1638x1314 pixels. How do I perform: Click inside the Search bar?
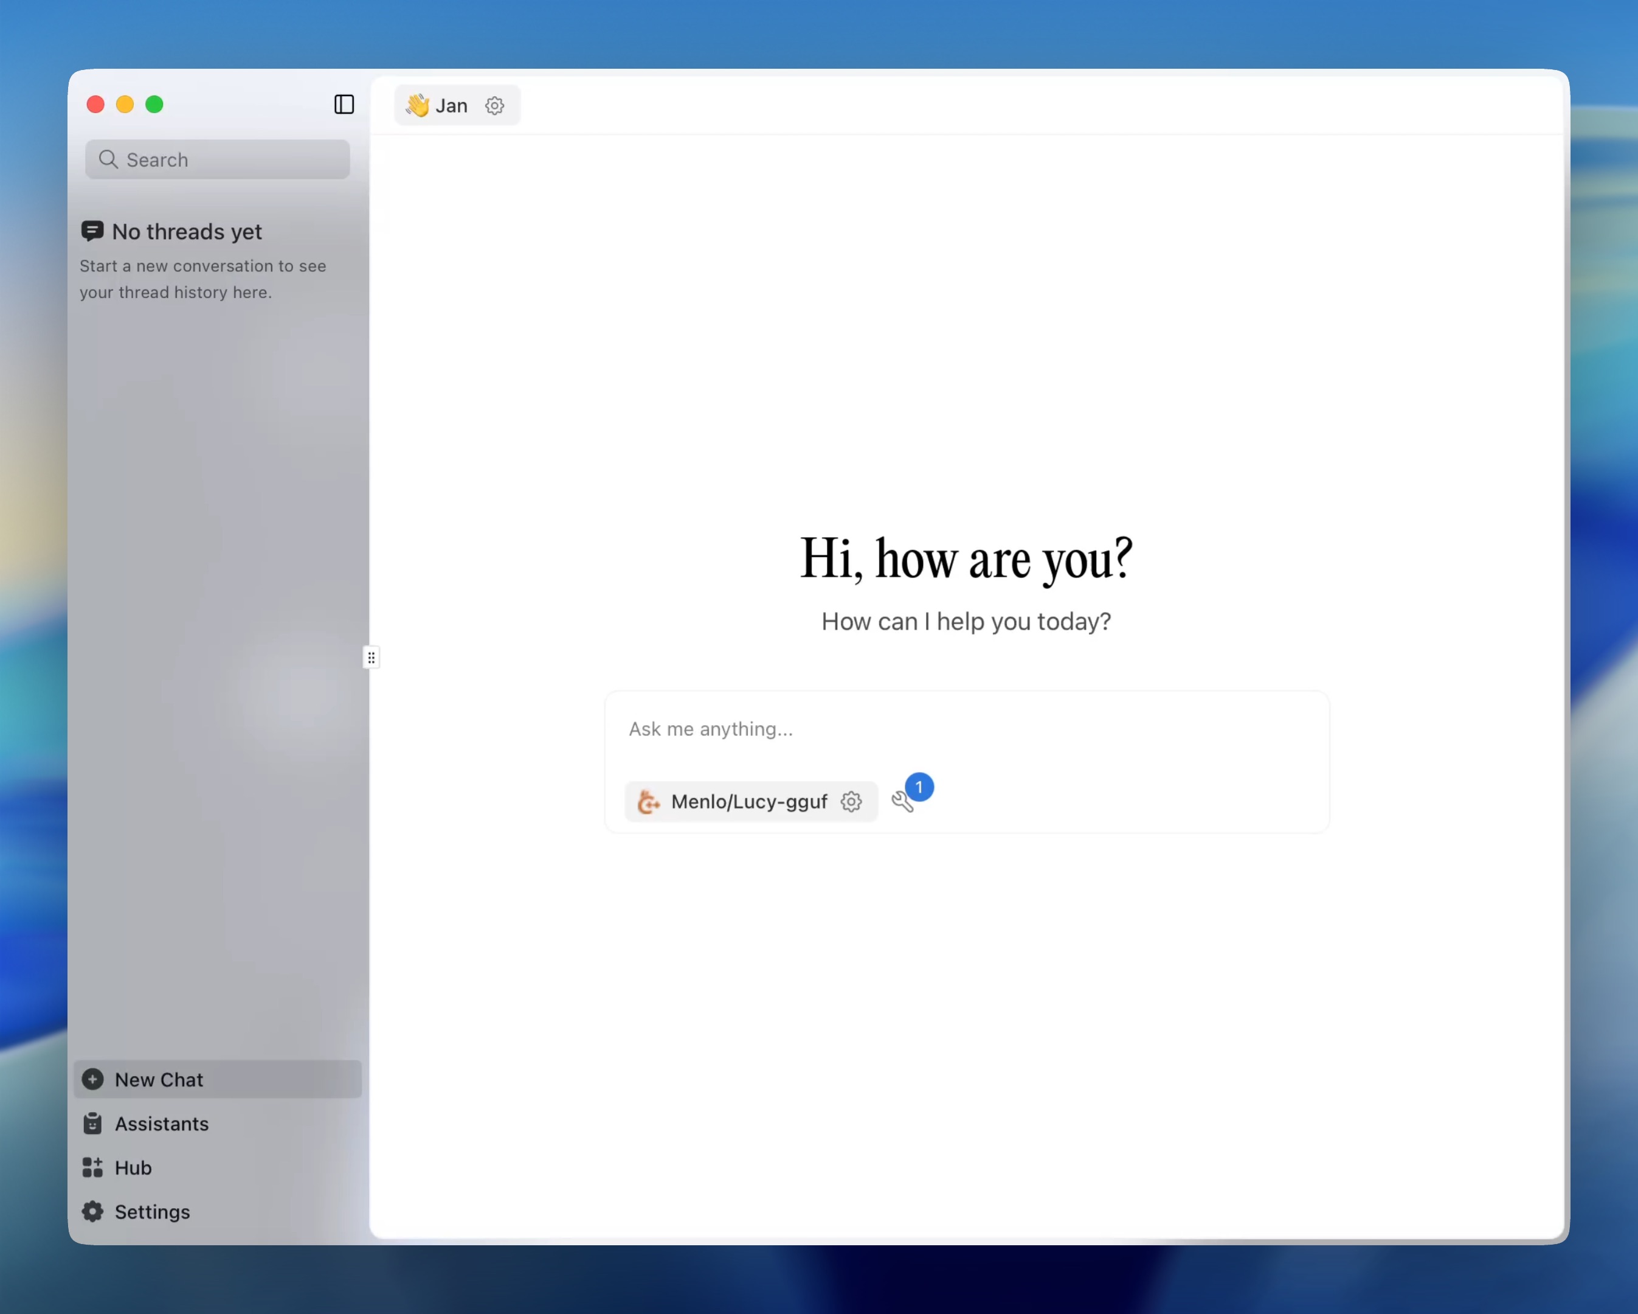click(x=216, y=159)
